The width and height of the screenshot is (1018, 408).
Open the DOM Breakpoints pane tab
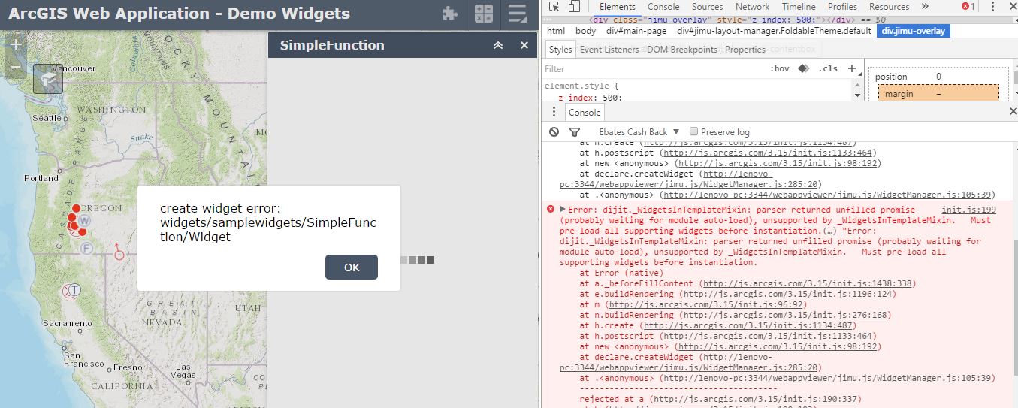click(x=681, y=50)
